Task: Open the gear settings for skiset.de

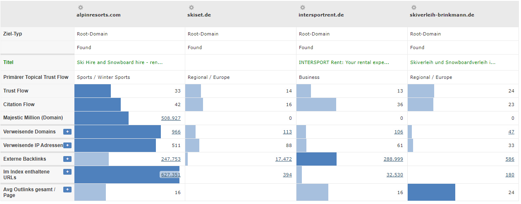Action: [x=191, y=7]
